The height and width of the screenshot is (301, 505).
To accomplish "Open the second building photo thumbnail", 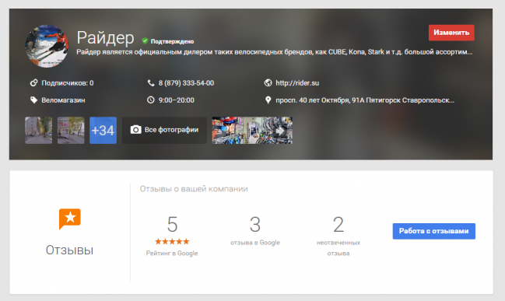I will (x=71, y=130).
